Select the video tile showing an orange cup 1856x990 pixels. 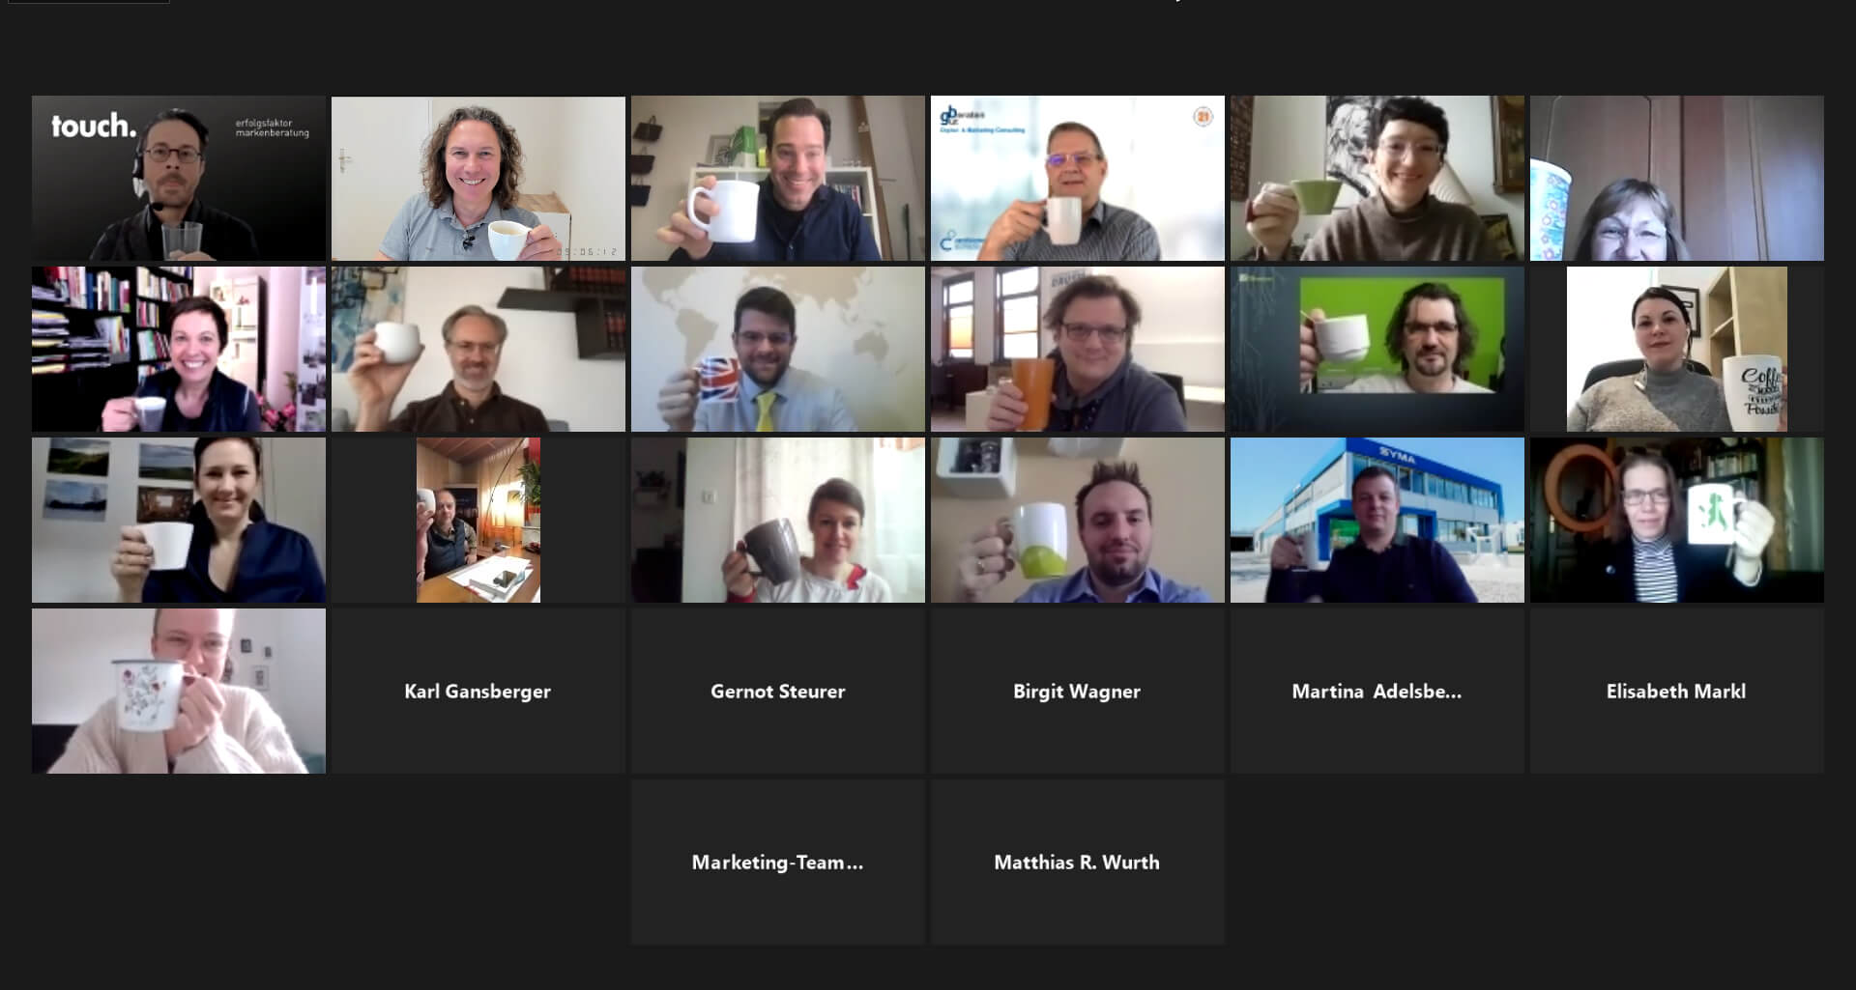(1078, 349)
